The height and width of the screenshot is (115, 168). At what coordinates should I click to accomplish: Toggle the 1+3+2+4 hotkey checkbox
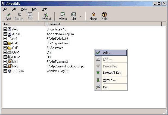point(5,71)
